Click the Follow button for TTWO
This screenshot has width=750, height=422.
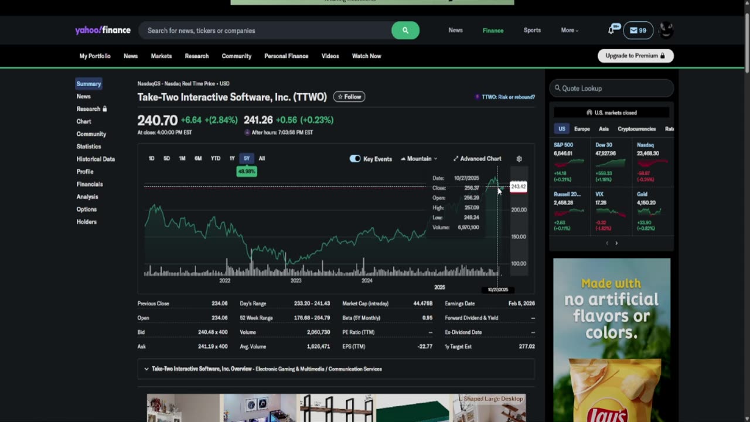tap(349, 97)
